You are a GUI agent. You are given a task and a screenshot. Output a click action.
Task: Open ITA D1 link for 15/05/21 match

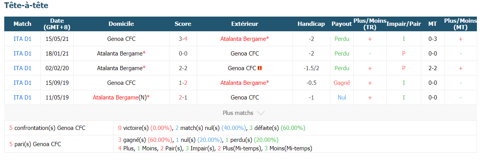[x=22, y=39]
